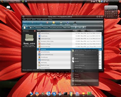Image resolution: width=121 pixels, height=97 pixels.
Task: Open the view mode combo box
Action: click(94, 27)
